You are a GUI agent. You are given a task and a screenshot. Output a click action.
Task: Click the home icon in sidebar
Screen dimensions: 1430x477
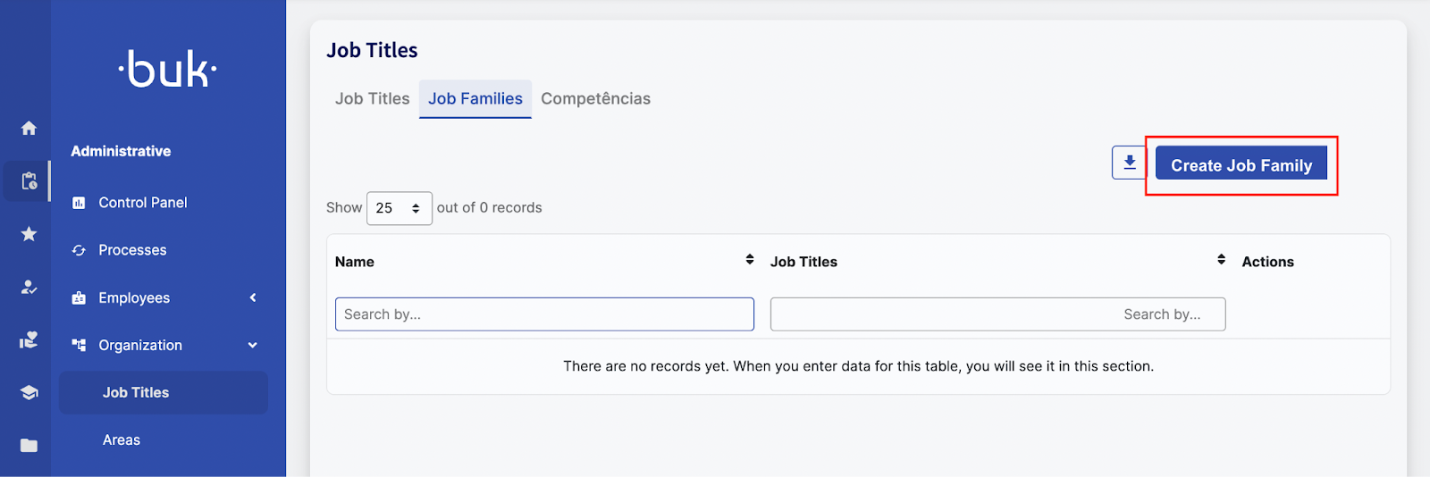coord(29,128)
